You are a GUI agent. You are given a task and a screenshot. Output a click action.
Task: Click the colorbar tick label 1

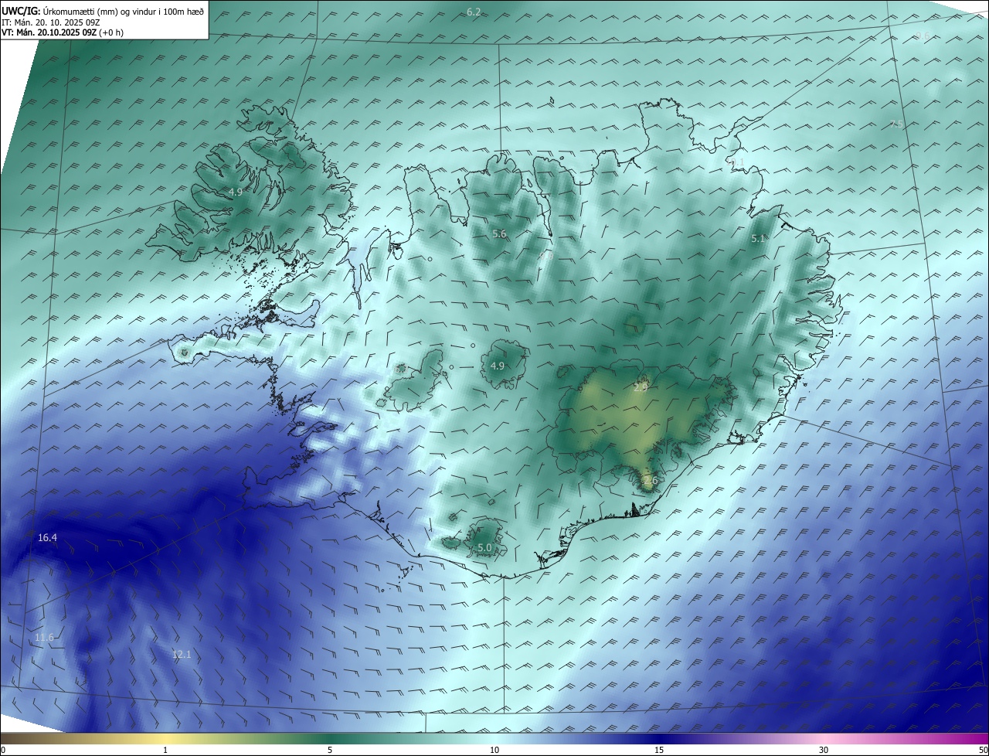pyautogui.click(x=165, y=750)
